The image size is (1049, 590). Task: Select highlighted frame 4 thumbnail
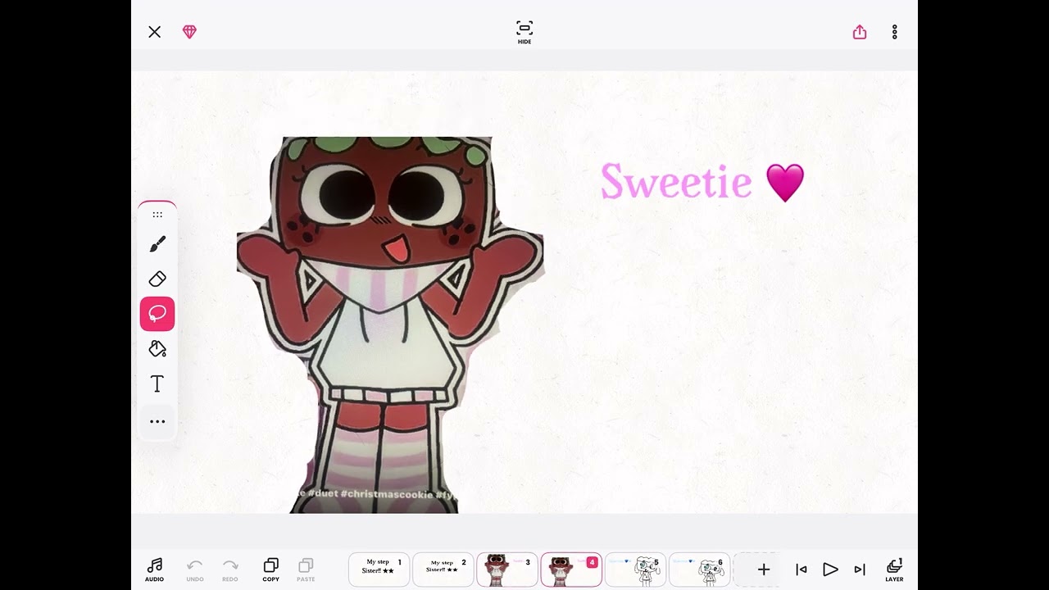click(x=571, y=570)
